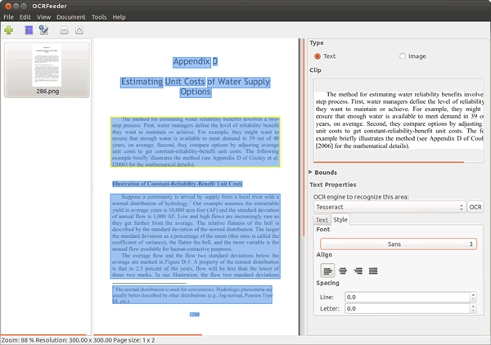
Task: Select the Text type radio button
Action: tap(318, 56)
